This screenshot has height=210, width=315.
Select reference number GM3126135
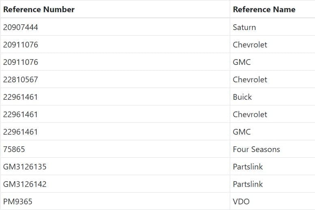[x=25, y=167]
